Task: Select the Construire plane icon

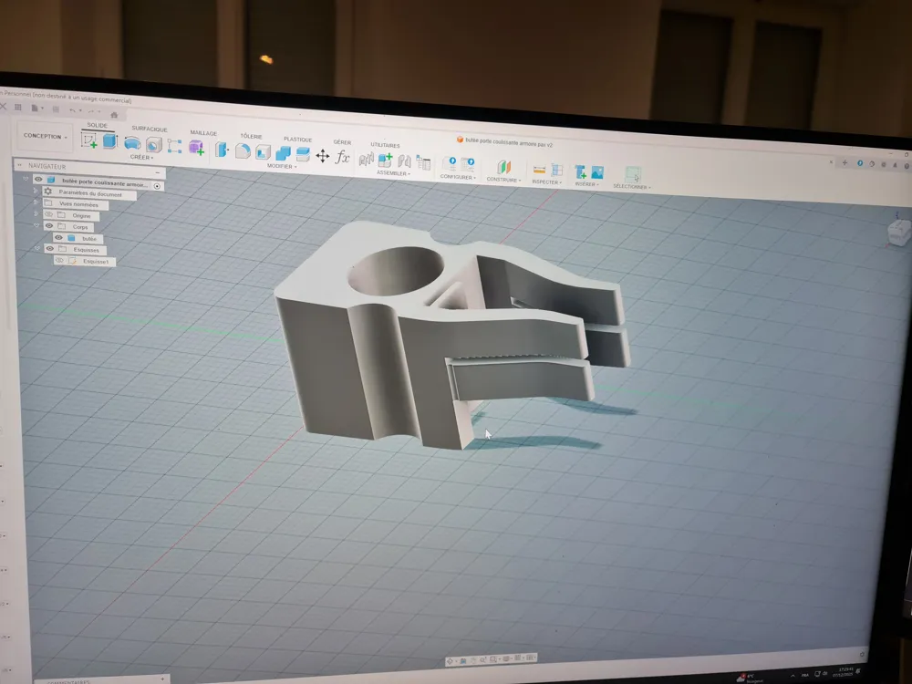Action: (x=503, y=168)
